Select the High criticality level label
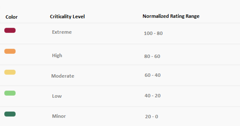Image resolution: width=240 pixels, height=126 pixels. (57, 56)
